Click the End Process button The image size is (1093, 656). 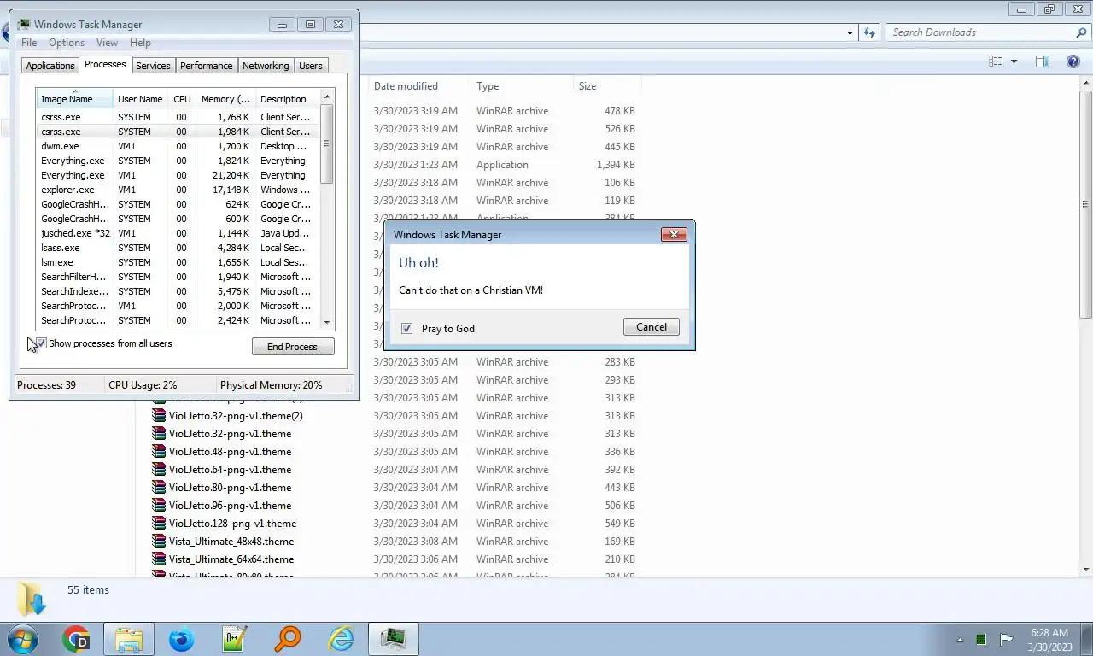click(x=293, y=347)
